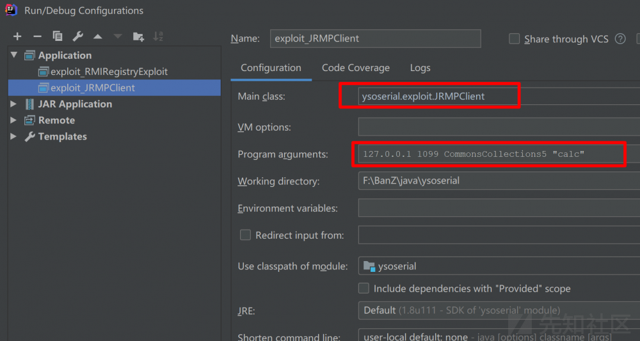
Task: Remove configuration with minus icon
Action: pos(37,36)
